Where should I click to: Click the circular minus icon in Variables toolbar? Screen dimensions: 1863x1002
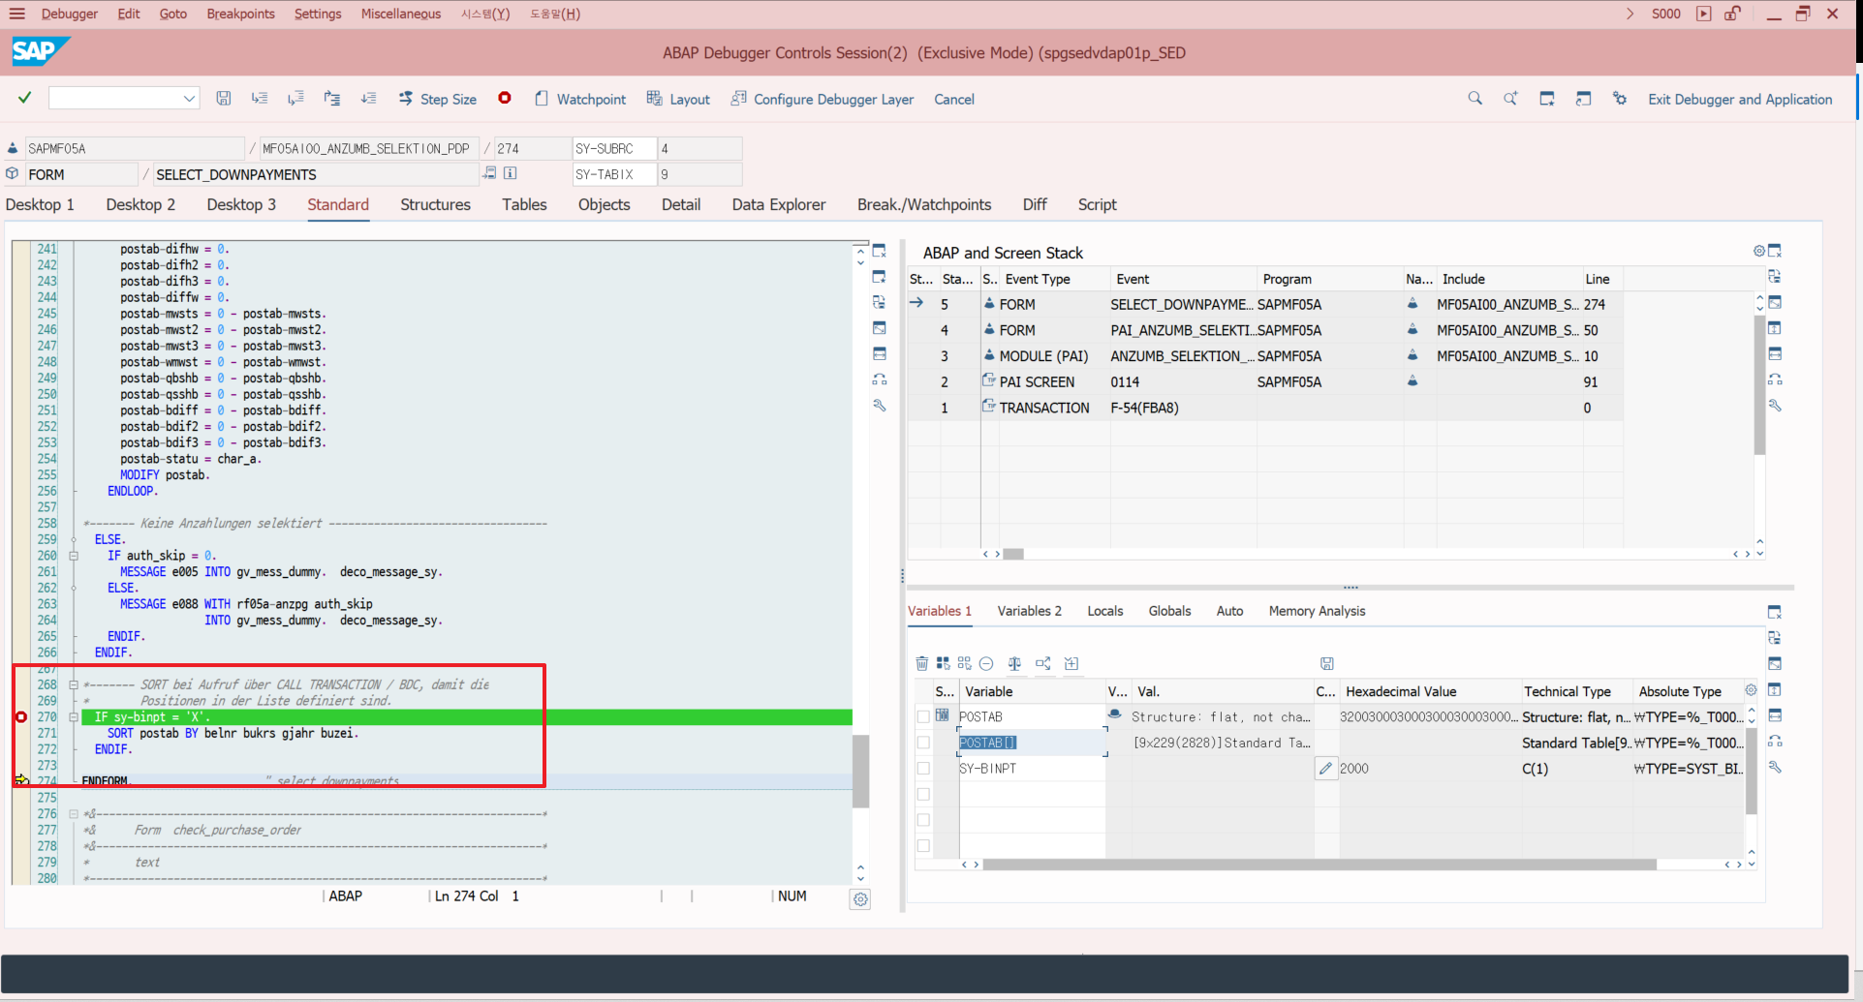point(986,663)
